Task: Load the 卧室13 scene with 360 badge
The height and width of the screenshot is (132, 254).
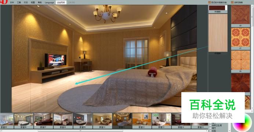Action: [162, 121]
